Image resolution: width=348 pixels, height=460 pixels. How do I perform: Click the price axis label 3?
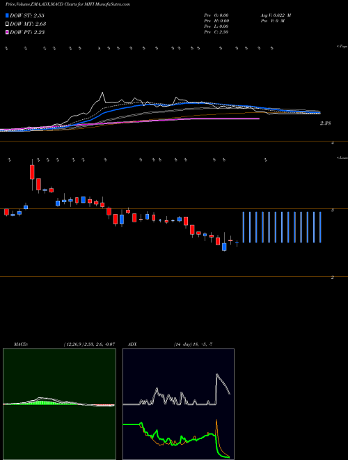(332, 210)
